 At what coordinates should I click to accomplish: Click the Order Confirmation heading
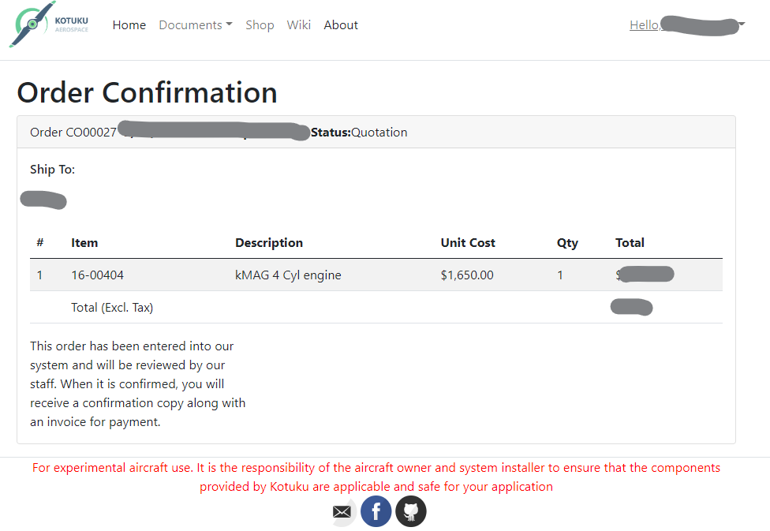[148, 92]
